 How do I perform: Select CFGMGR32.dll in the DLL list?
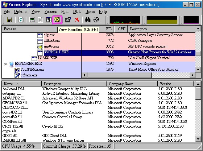pos(14,103)
